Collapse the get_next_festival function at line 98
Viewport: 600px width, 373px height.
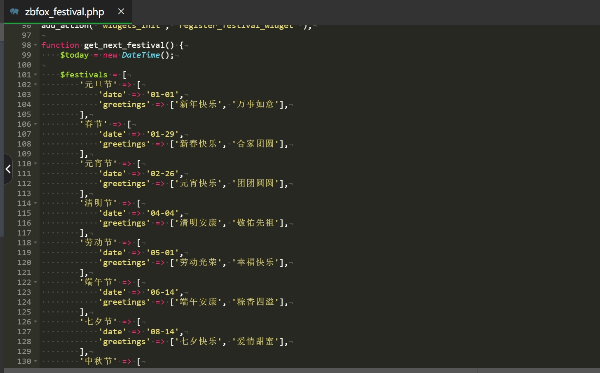coord(35,45)
